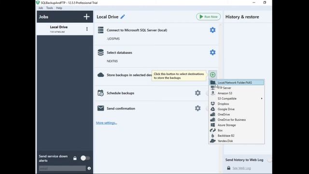Image resolution: width=309 pixels, height=174 pixels.
Task: Select the Local Drive job
Action: [x=65, y=29]
